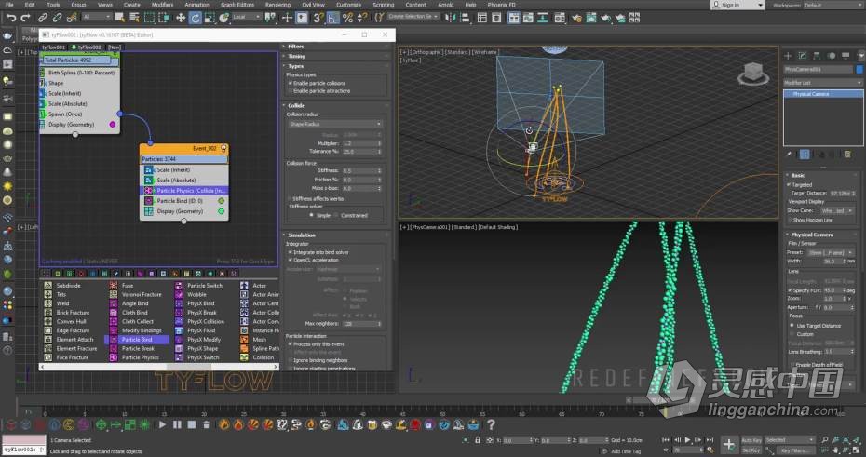The height and width of the screenshot is (457, 866).
Task: Select the Constrained stiffness solver radio
Action: pos(336,215)
